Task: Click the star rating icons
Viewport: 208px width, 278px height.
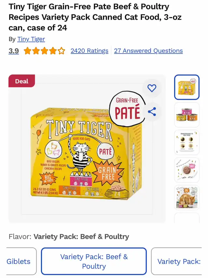Action: click(45, 51)
